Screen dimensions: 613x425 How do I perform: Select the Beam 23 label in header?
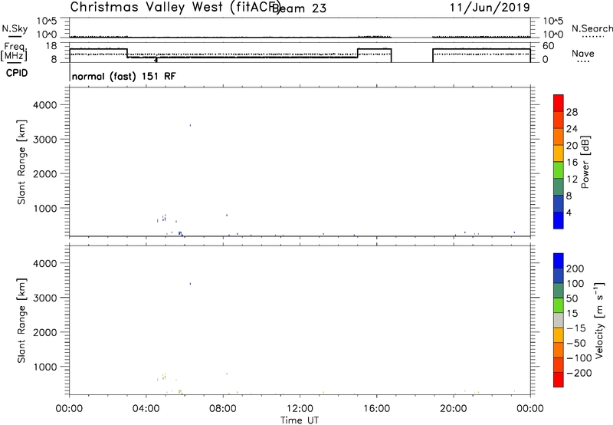tap(299, 8)
